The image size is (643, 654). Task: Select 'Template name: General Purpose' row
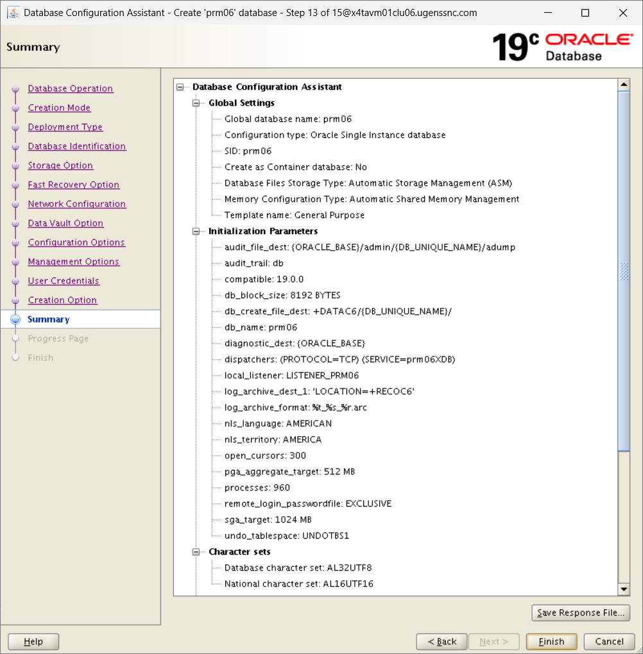[295, 215]
